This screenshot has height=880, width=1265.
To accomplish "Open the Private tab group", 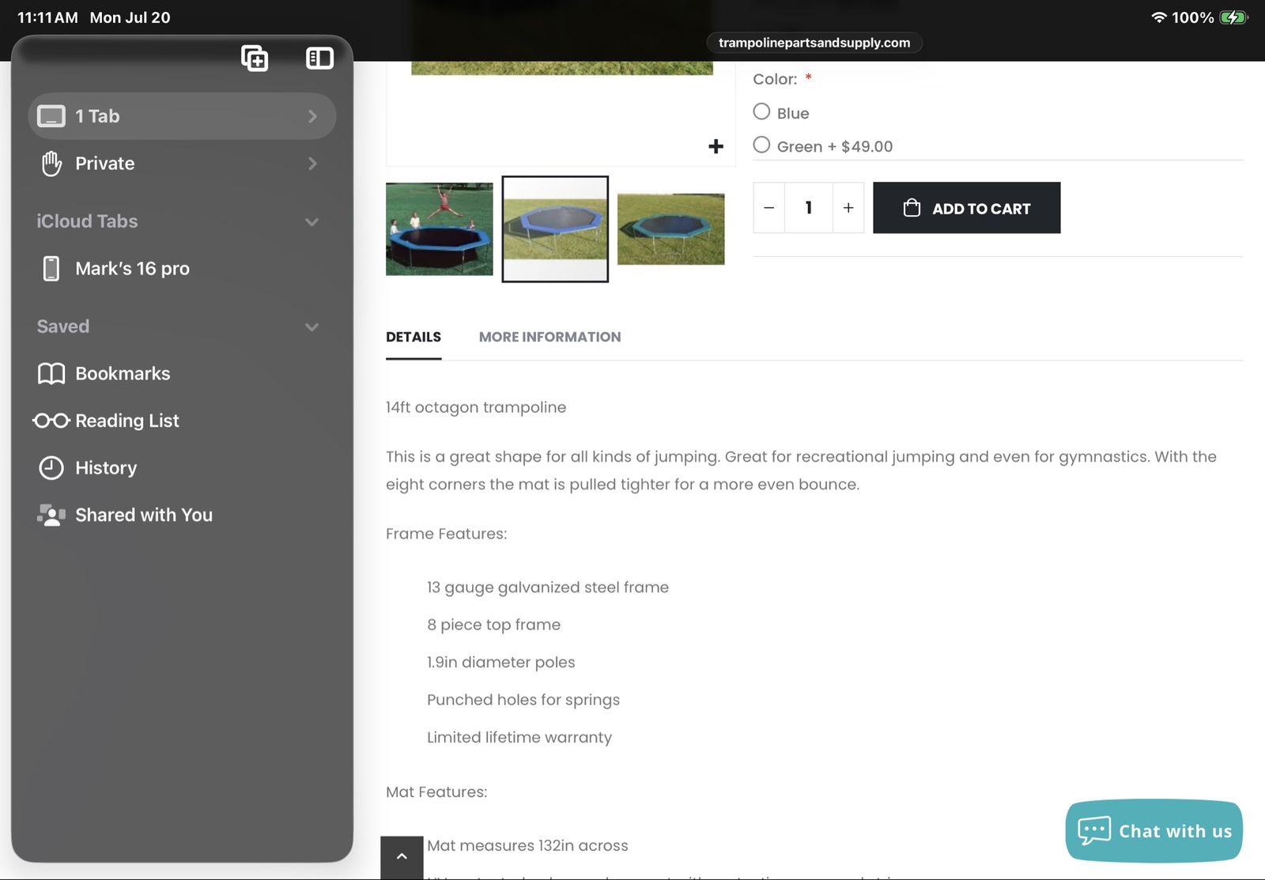I will (x=182, y=164).
